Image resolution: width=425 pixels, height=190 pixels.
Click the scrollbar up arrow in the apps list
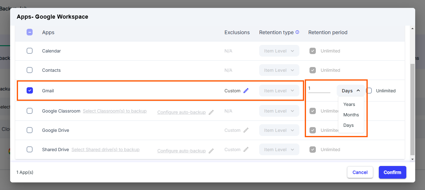click(412, 29)
